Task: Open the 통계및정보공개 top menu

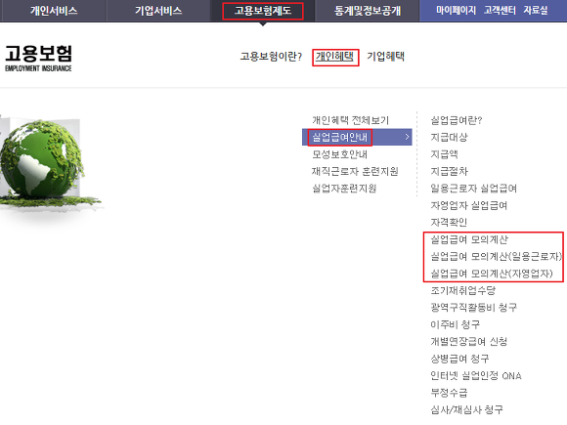Action: coord(367,11)
